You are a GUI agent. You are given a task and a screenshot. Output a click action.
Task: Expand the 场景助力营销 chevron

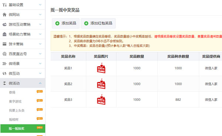tap(40, 34)
